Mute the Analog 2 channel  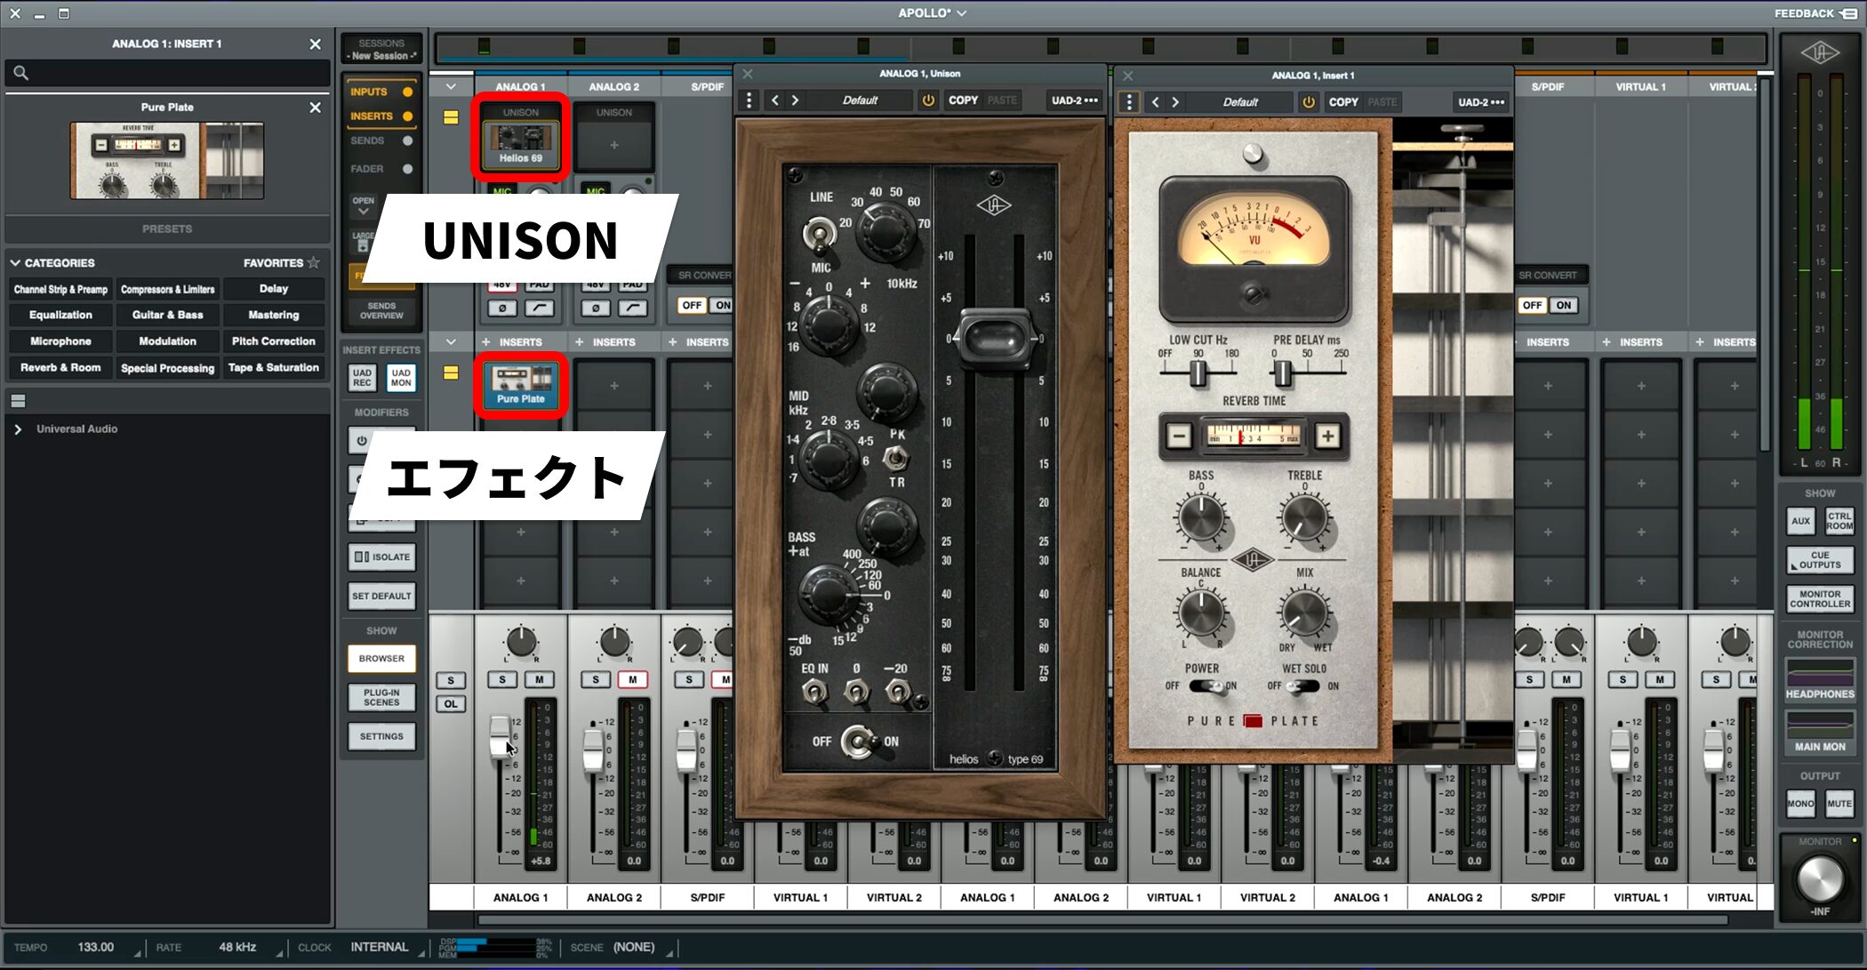(x=632, y=679)
